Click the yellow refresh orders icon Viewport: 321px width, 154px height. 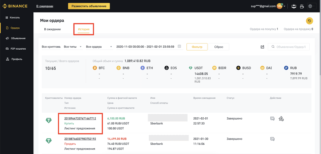pos(309,21)
